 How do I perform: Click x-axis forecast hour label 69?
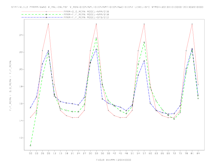point(168,153)
